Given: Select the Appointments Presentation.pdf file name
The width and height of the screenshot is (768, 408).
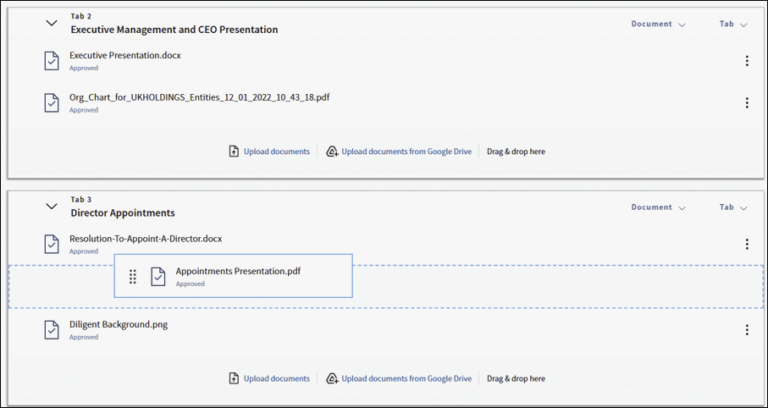Looking at the screenshot, I should point(238,272).
